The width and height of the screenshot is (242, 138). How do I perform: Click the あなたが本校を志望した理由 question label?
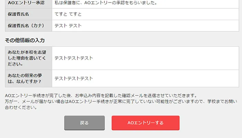pyautogui.click(x=27, y=58)
